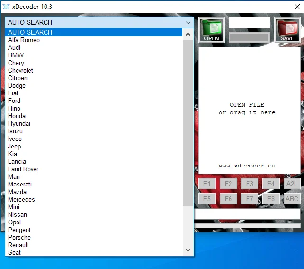Click the white field between OPEN and SAVE

coord(249,22)
